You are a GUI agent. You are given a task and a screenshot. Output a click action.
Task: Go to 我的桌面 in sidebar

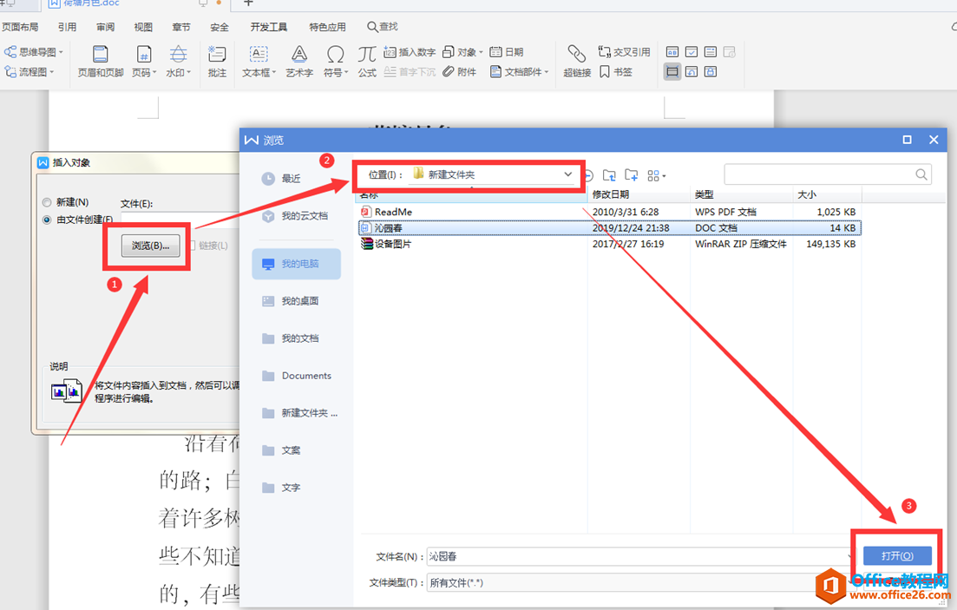click(x=297, y=301)
